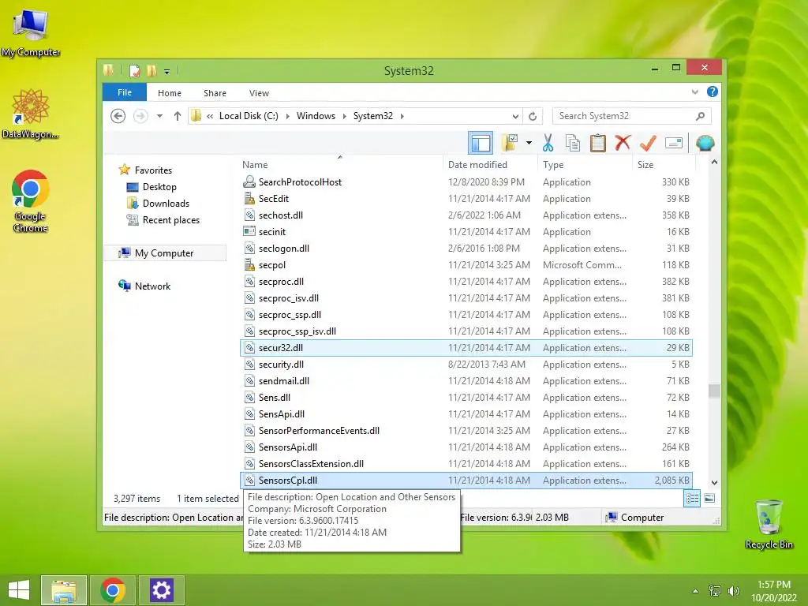Click the Forward arrow button
This screenshot has height=606, width=808.
140,116
